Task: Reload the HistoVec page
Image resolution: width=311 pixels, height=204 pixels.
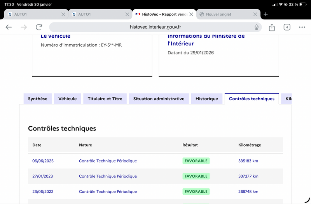Action: pyautogui.click(x=39, y=27)
